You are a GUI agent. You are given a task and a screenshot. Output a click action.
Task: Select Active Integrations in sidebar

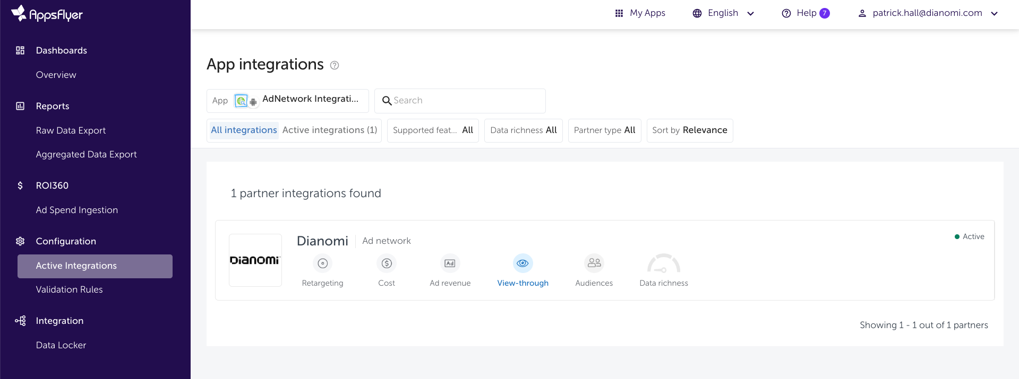tap(95, 266)
